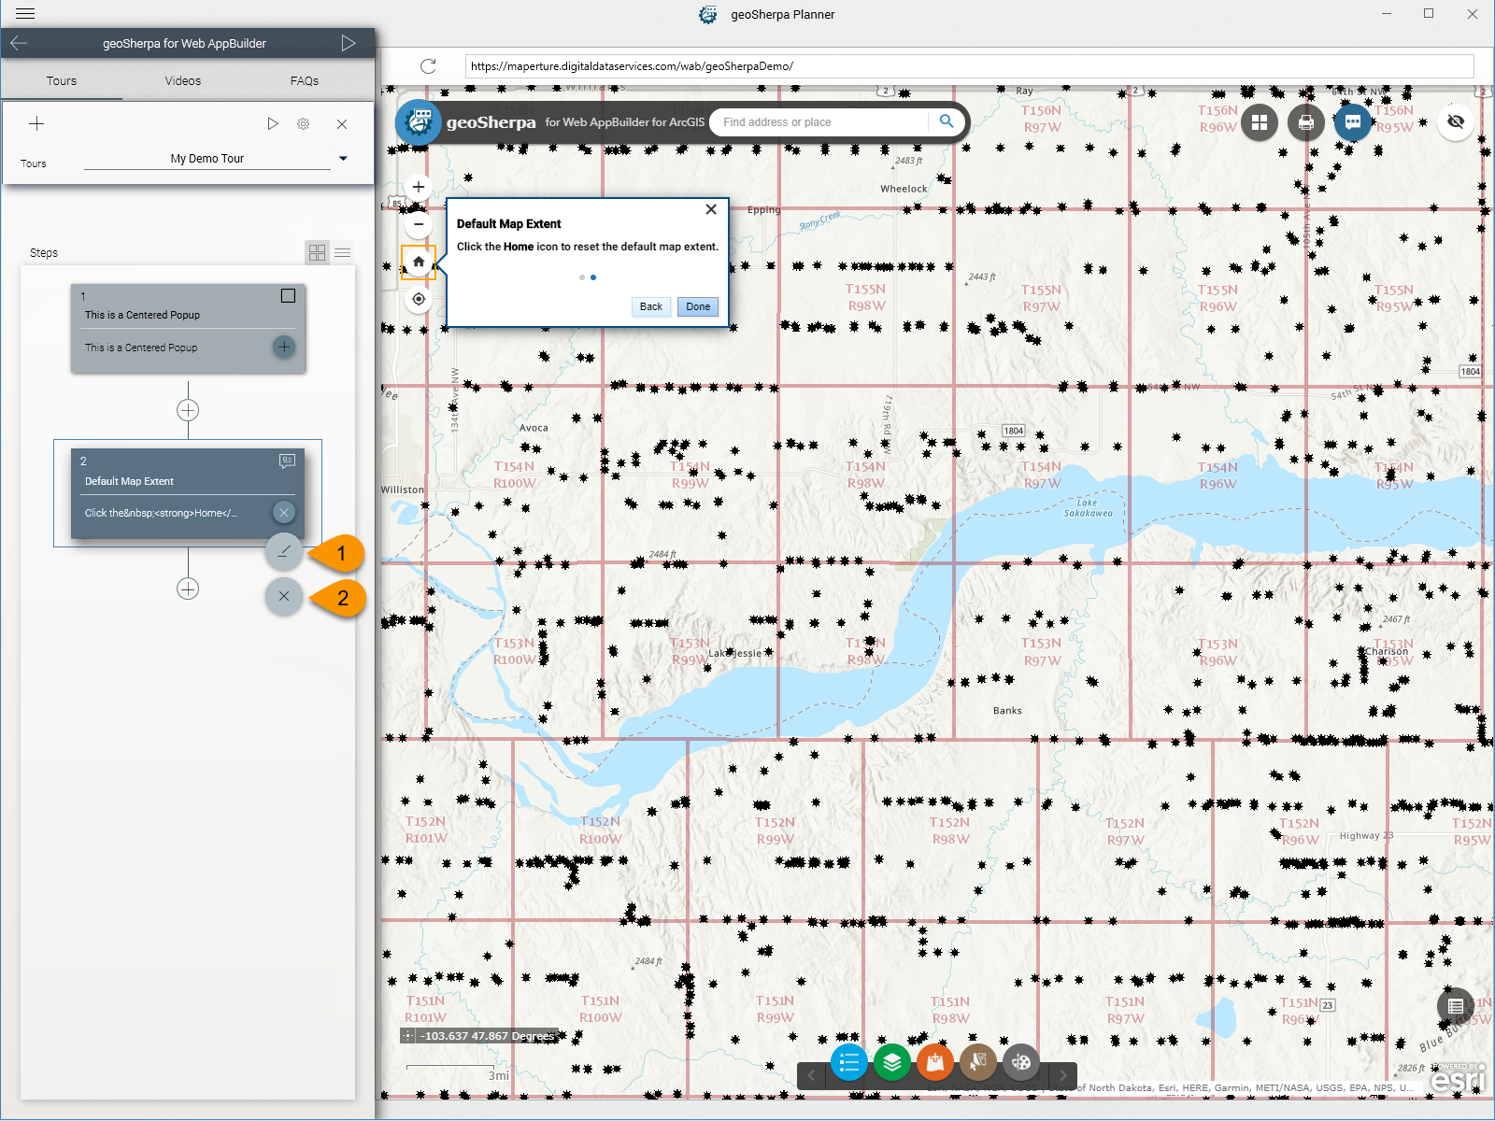Open the attribute table button

1456,1006
